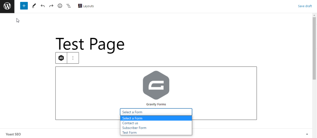Click the WordPress logo icon
Screen dimensions: 317x138
7,6
